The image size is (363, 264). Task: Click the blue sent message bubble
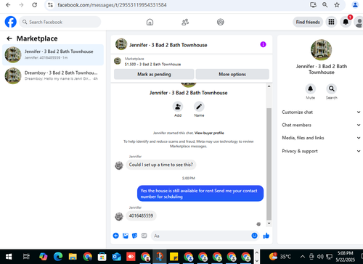200,194
